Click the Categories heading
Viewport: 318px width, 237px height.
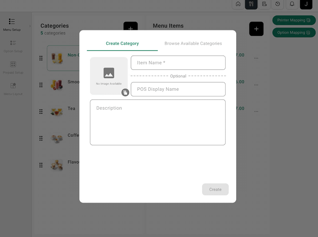coord(55,26)
